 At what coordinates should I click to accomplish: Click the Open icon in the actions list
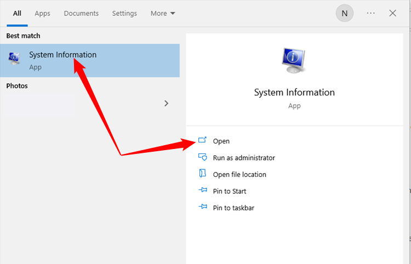(x=203, y=141)
